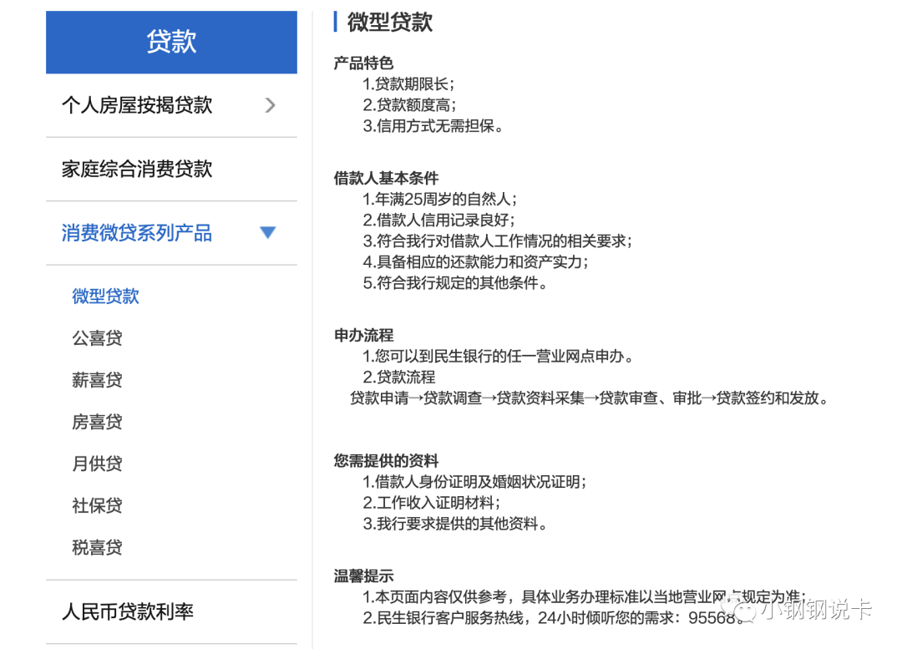Open 个人房屋按揭贷款 category

point(138,105)
